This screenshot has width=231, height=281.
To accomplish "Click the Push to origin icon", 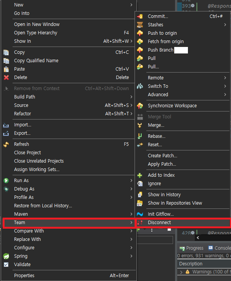I will (140, 33).
